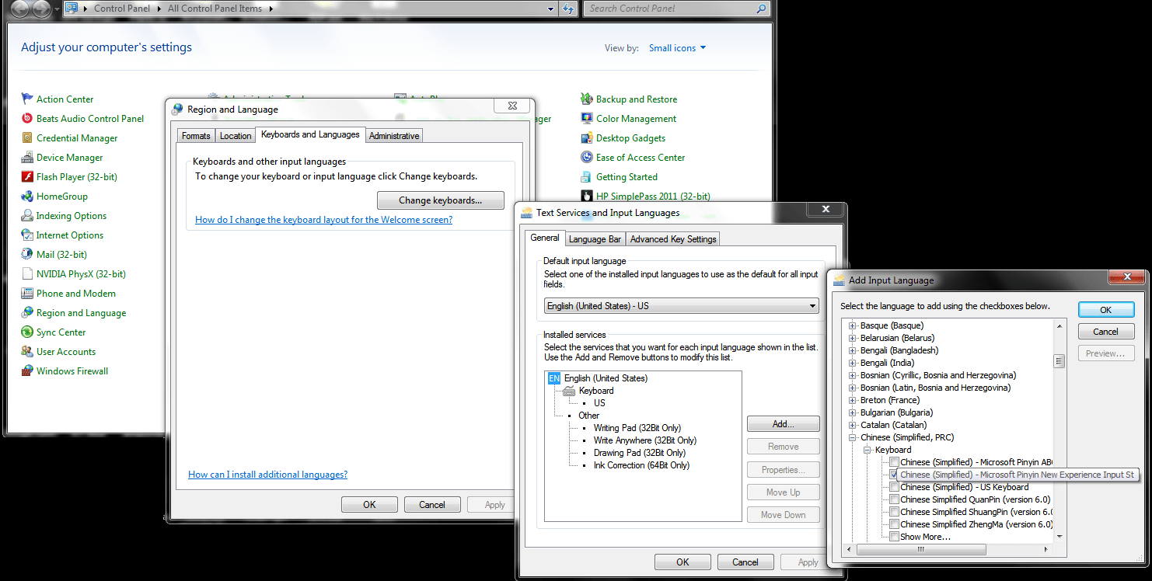Uncheck Microsoft Pinyin New Experience Input checkbox
Screen dimensions: 1152x581
tap(895, 475)
